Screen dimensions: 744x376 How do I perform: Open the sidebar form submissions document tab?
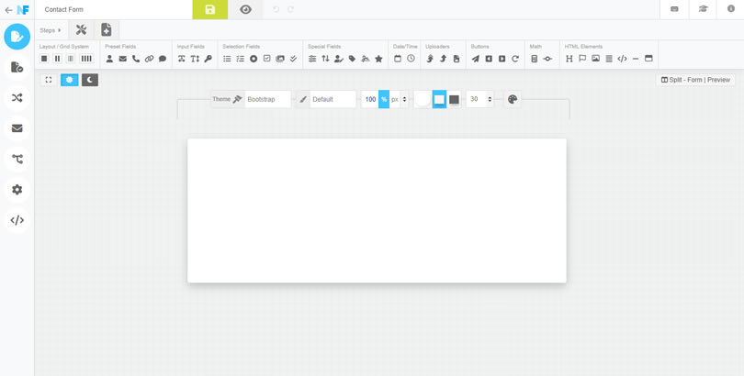17,67
